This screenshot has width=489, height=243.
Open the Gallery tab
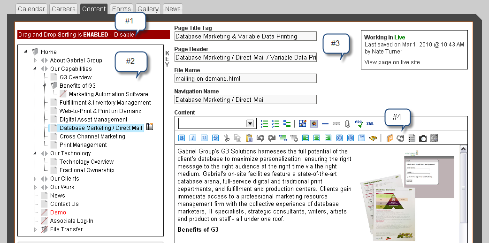[148, 9]
